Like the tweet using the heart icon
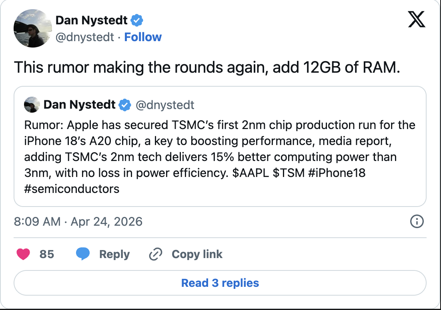The height and width of the screenshot is (310, 441). click(24, 254)
